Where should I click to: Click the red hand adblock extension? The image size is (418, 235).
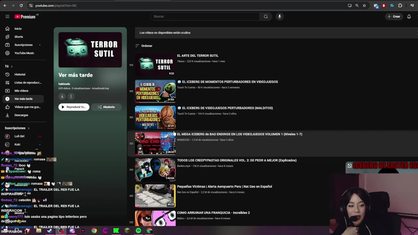coord(384,6)
